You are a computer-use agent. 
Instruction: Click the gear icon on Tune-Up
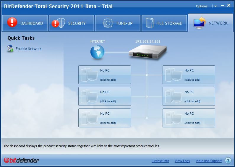(108, 23)
